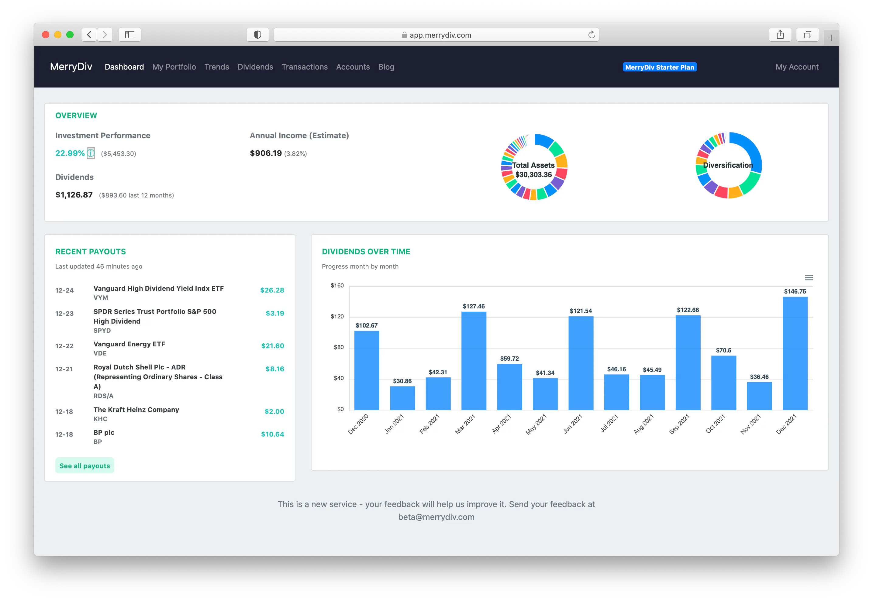Viewport: 873px width, 601px height.
Task: Click the See all payouts button
Action: coord(85,466)
